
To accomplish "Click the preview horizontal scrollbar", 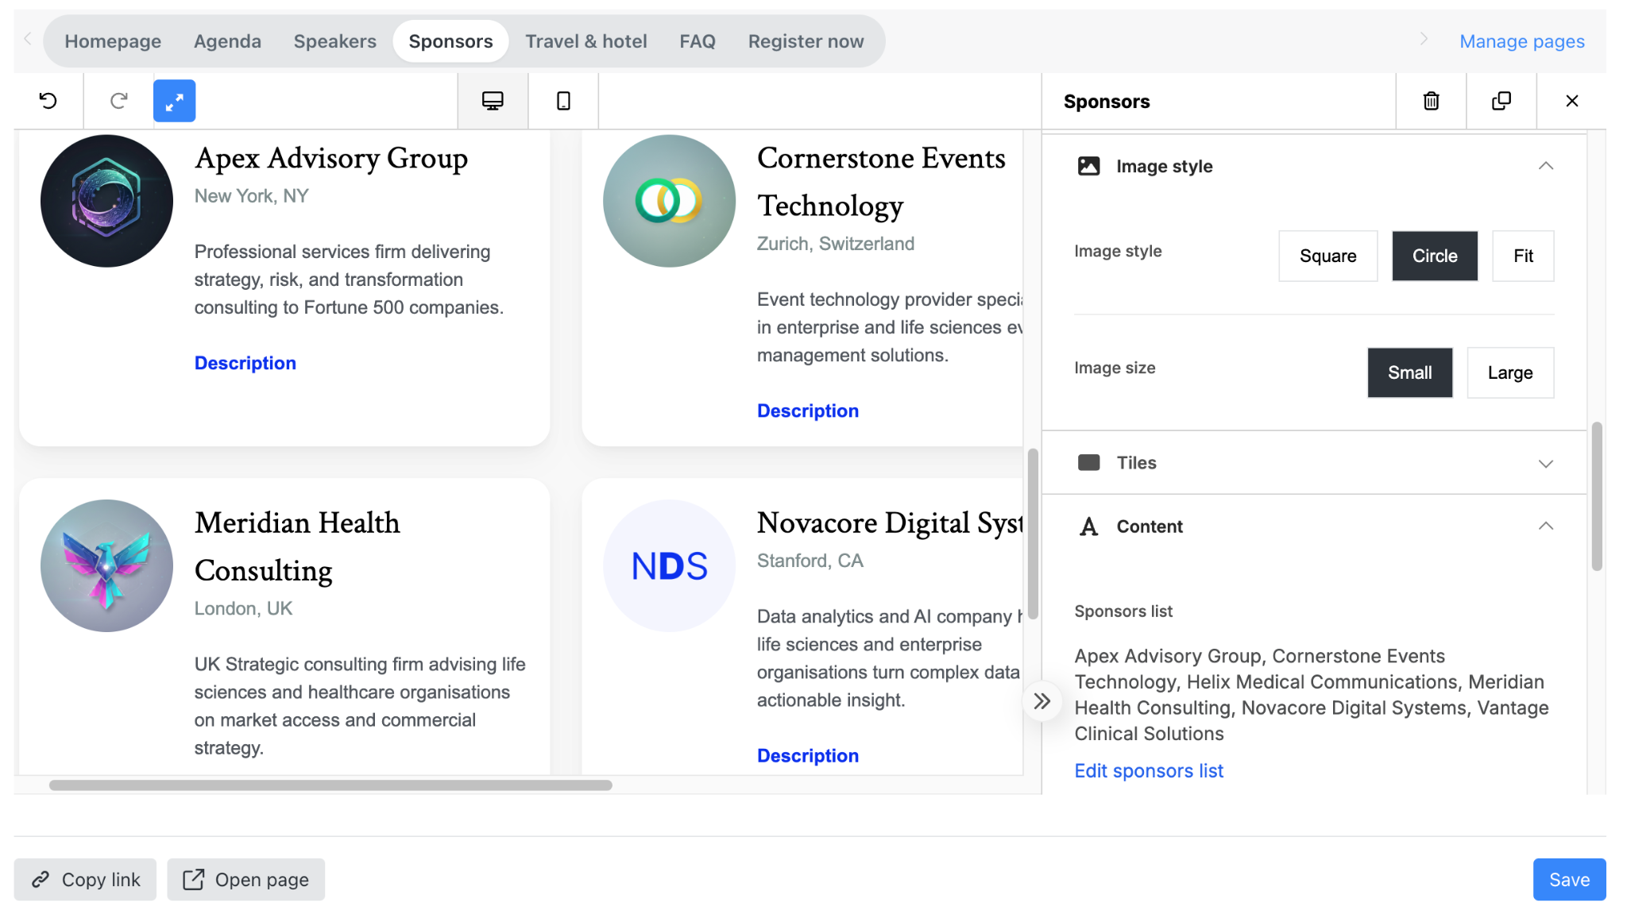I will pos(330,785).
